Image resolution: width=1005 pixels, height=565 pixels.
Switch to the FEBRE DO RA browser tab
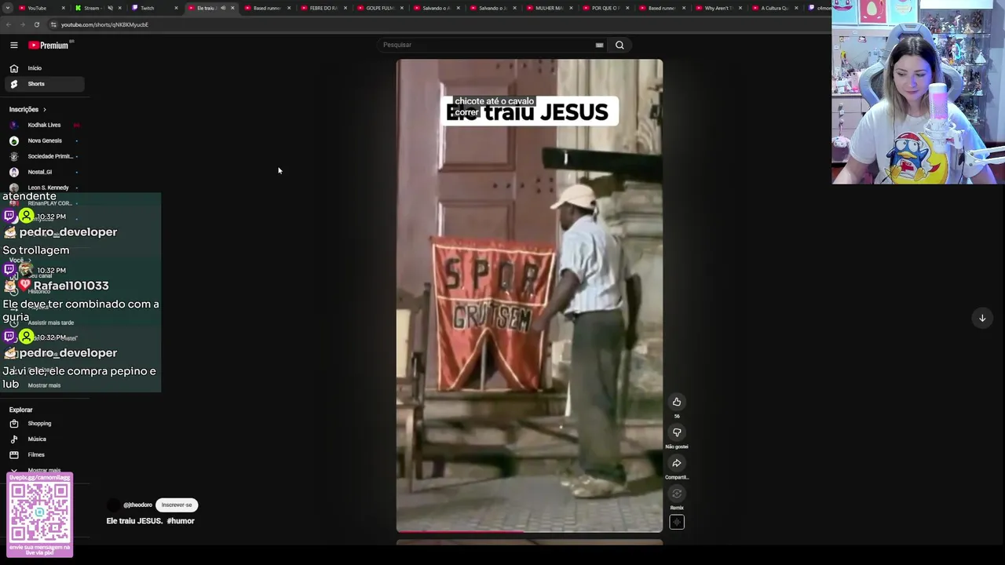323,8
